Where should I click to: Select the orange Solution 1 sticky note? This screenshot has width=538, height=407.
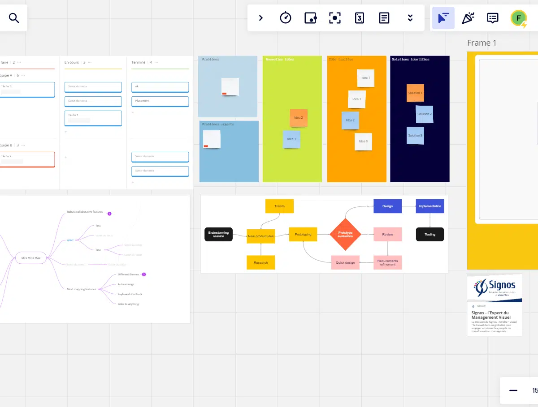point(415,93)
